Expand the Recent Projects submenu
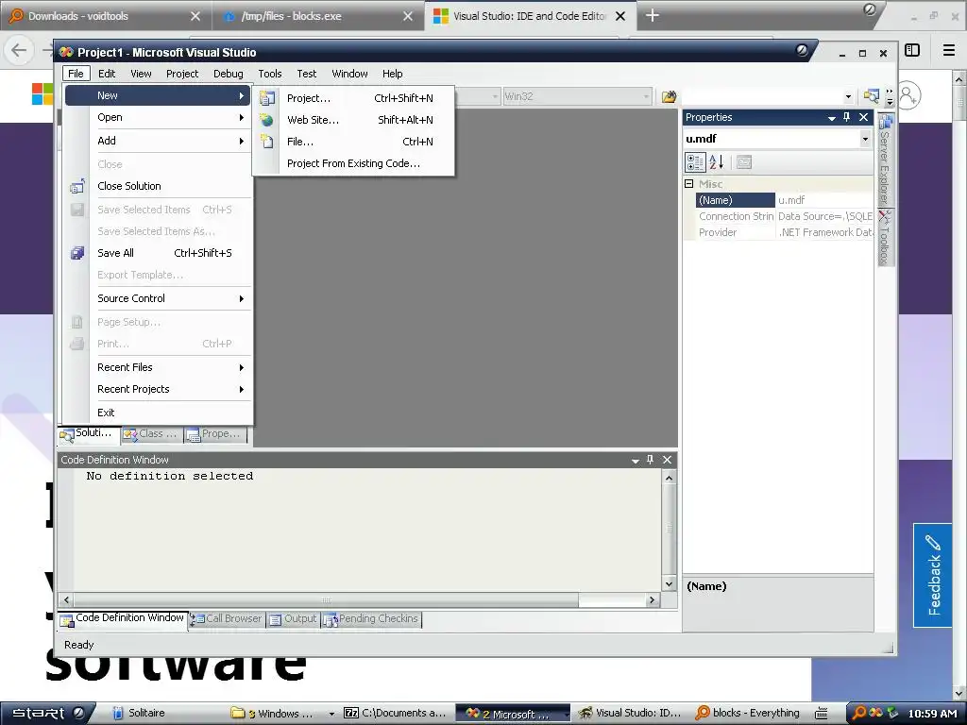Screen dimensions: 967x725 160,389
